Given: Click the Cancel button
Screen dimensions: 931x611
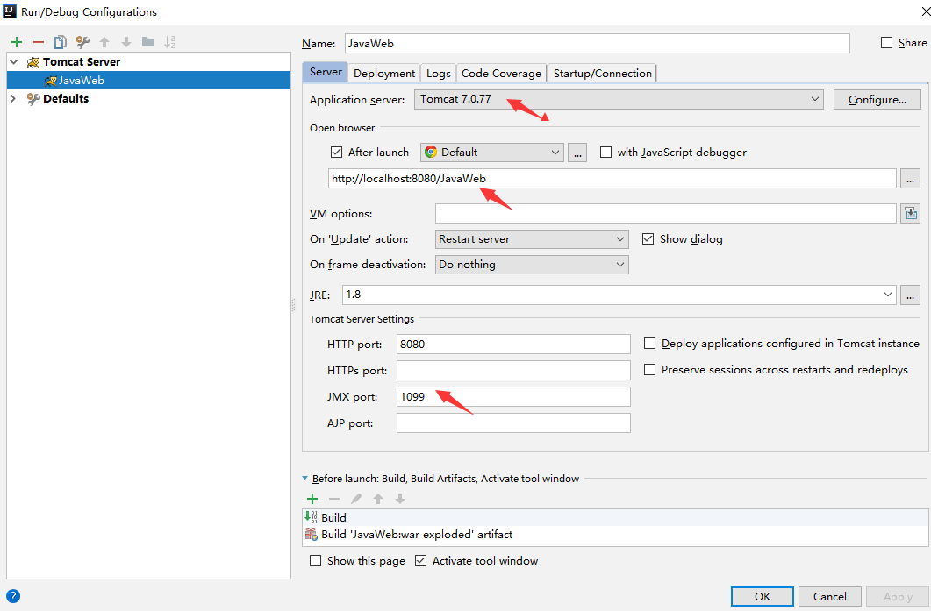Looking at the screenshot, I should coord(829,596).
